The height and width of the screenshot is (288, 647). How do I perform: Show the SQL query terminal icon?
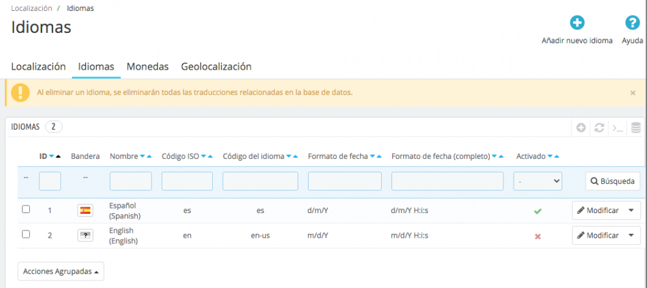[x=618, y=128]
